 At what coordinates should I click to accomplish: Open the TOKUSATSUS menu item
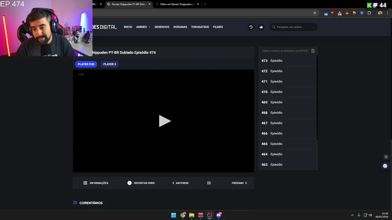[x=200, y=27]
